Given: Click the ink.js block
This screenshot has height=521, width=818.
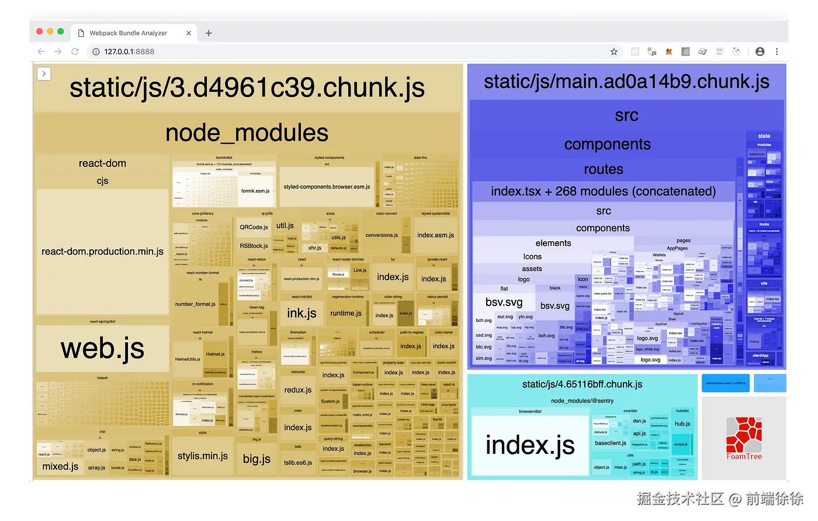Looking at the screenshot, I should pos(301,314).
